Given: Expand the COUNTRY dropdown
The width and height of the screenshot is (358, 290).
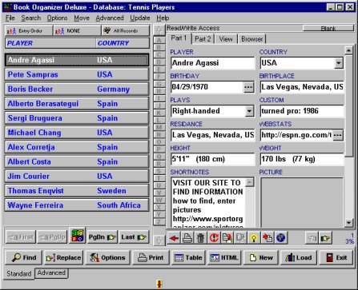Looking at the screenshot, I should [339, 63].
